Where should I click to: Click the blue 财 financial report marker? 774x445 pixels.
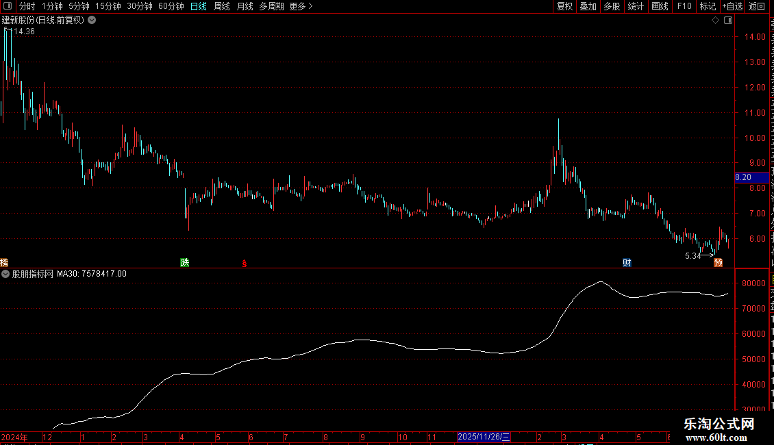[x=627, y=262]
